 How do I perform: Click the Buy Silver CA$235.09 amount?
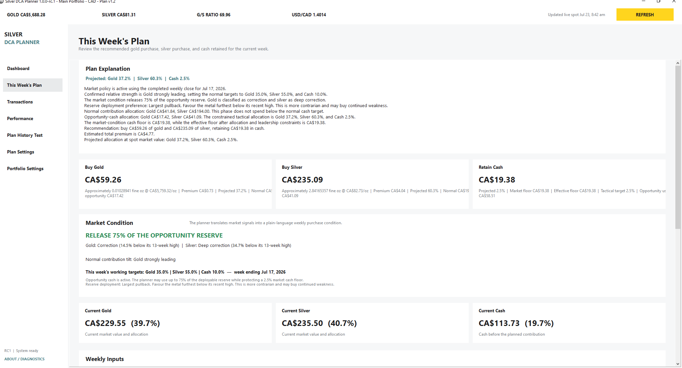point(302,180)
